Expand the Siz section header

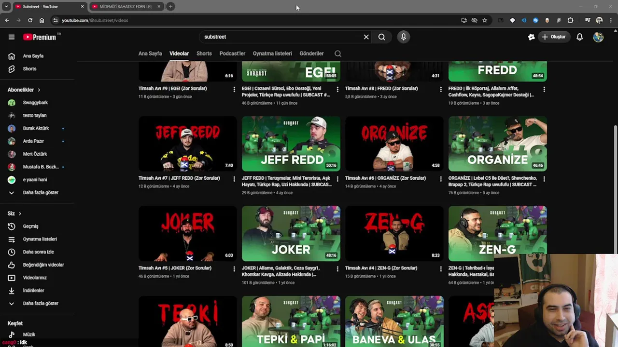(x=14, y=213)
